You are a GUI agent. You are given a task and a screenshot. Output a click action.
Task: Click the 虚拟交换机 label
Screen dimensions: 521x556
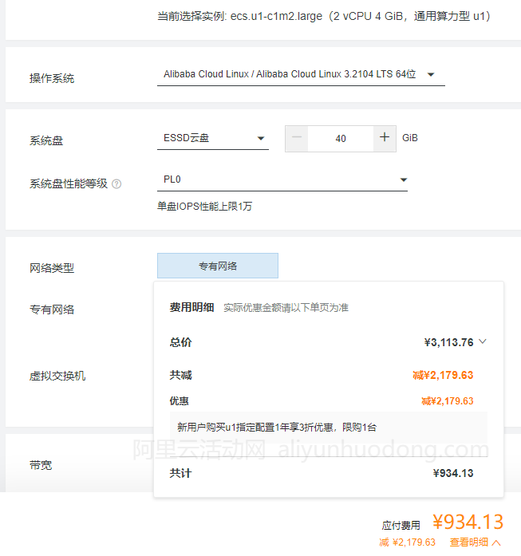(x=57, y=376)
